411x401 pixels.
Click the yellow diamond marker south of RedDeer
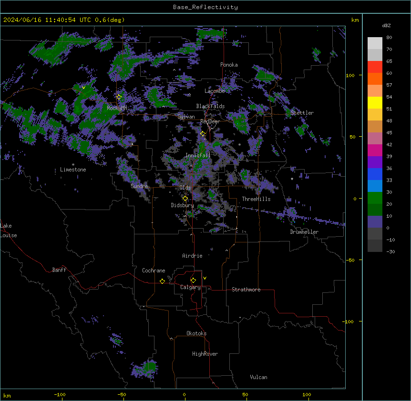[203, 134]
